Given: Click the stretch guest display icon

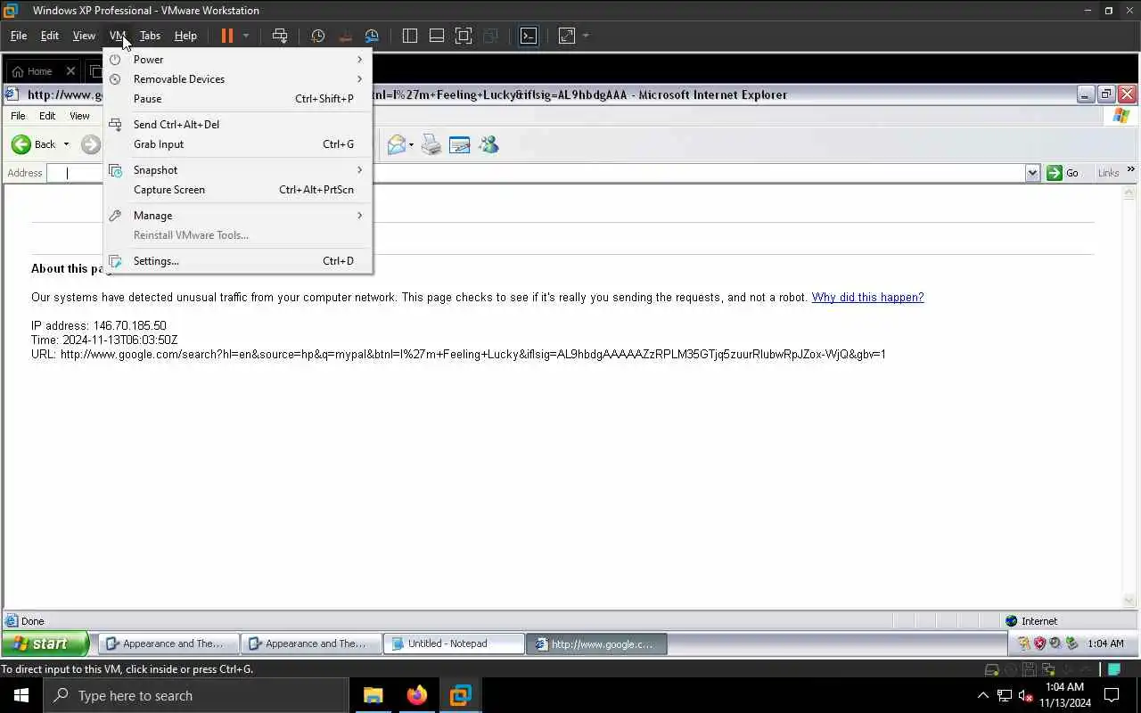Looking at the screenshot, I should point(567,36).
